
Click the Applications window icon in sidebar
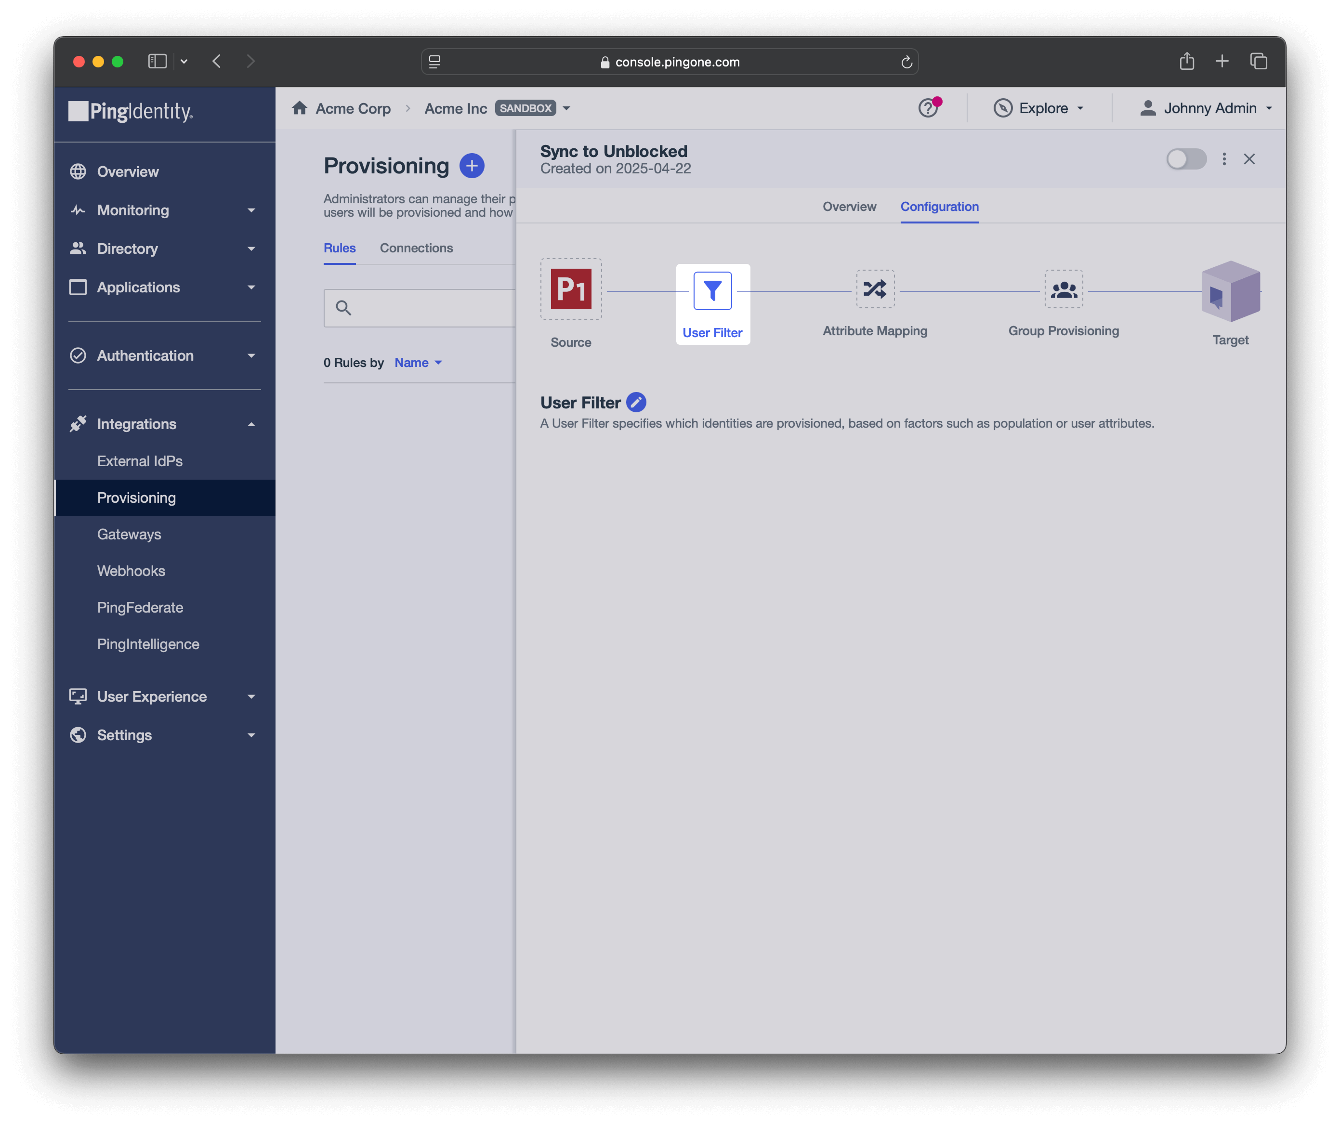78,287
